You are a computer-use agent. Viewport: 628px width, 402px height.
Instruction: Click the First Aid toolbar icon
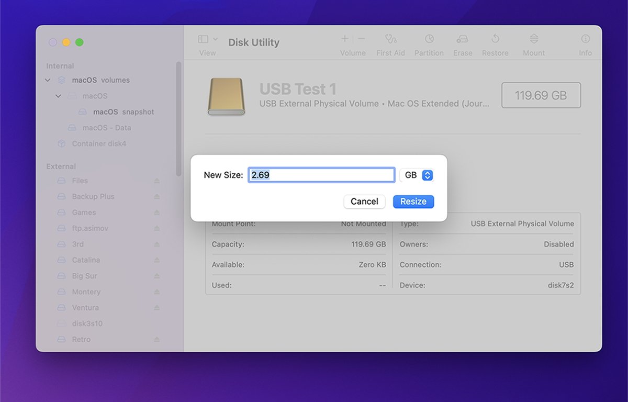(x=390, y=39)
